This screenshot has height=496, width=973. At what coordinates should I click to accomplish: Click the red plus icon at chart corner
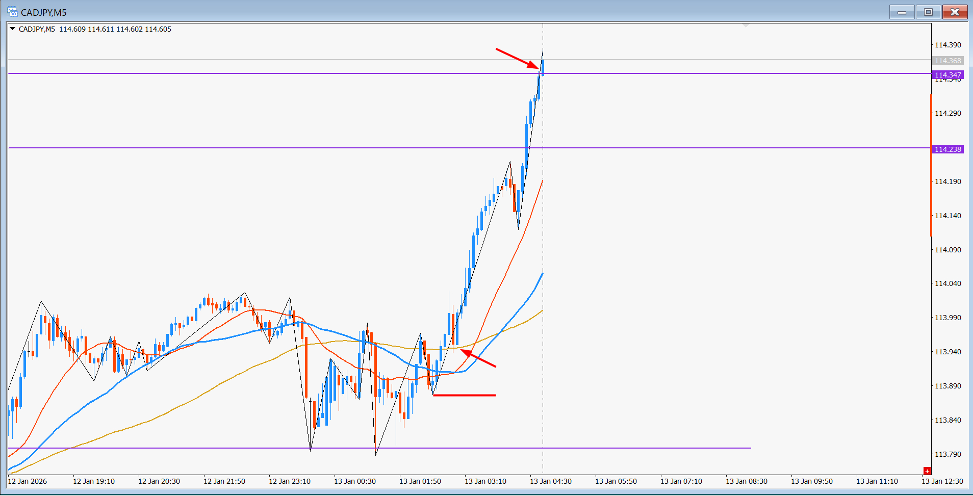[x=927, y=471]
